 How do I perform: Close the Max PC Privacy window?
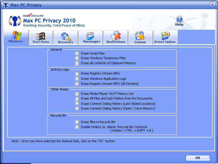pyautogui.click(x=212, y=5)
